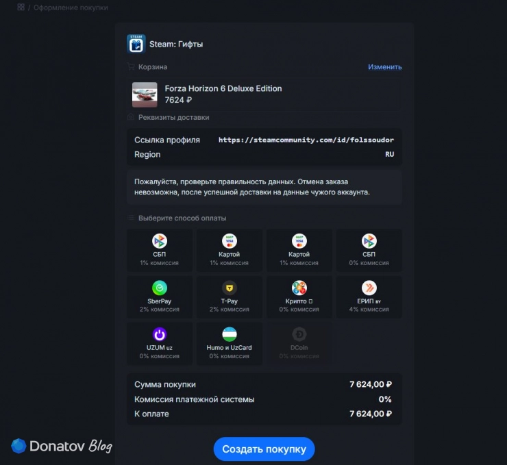Open the Forza Horizon 6 thumbnail image

coord(145,95)
